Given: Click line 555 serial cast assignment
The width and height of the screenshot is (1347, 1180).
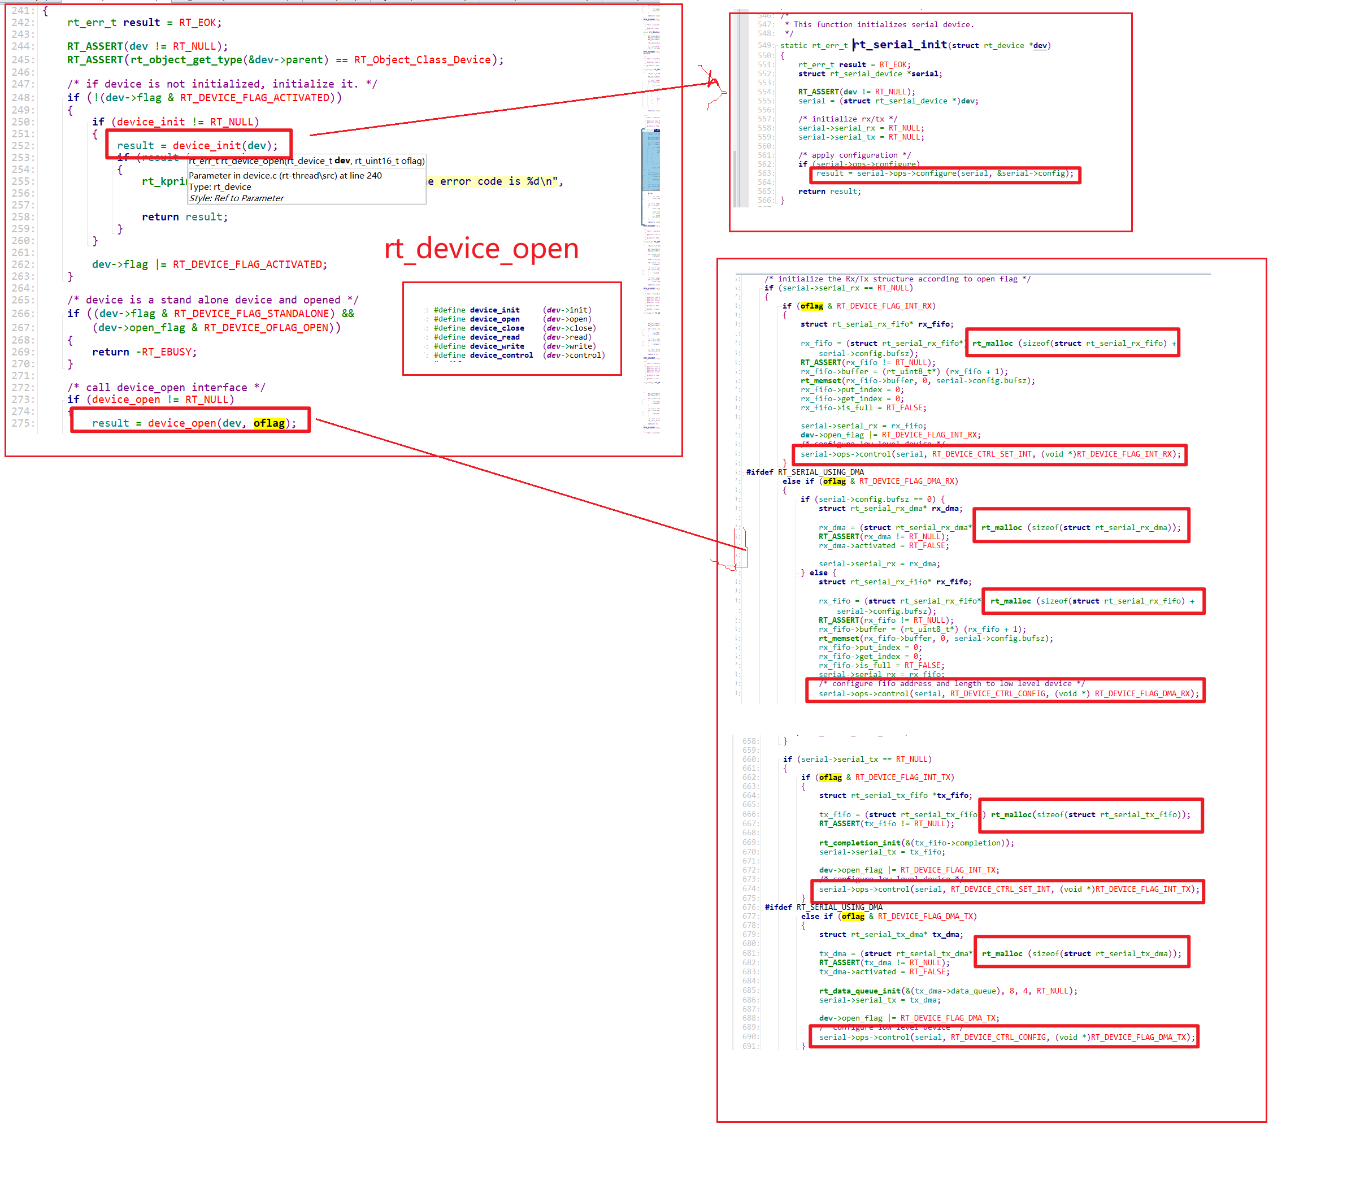Looking at the screenshot, I should (x=888, y=101).
